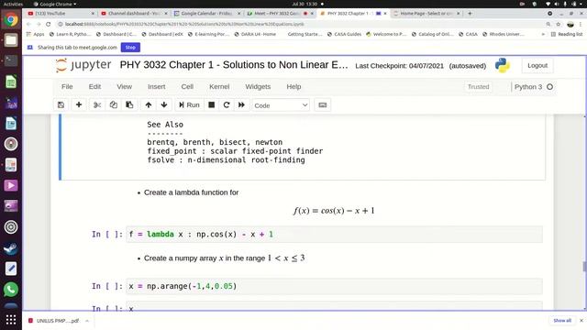This screenshot has height=330, width=587.
Task: Open the Help menu
Action: click(x=293, y=86)
